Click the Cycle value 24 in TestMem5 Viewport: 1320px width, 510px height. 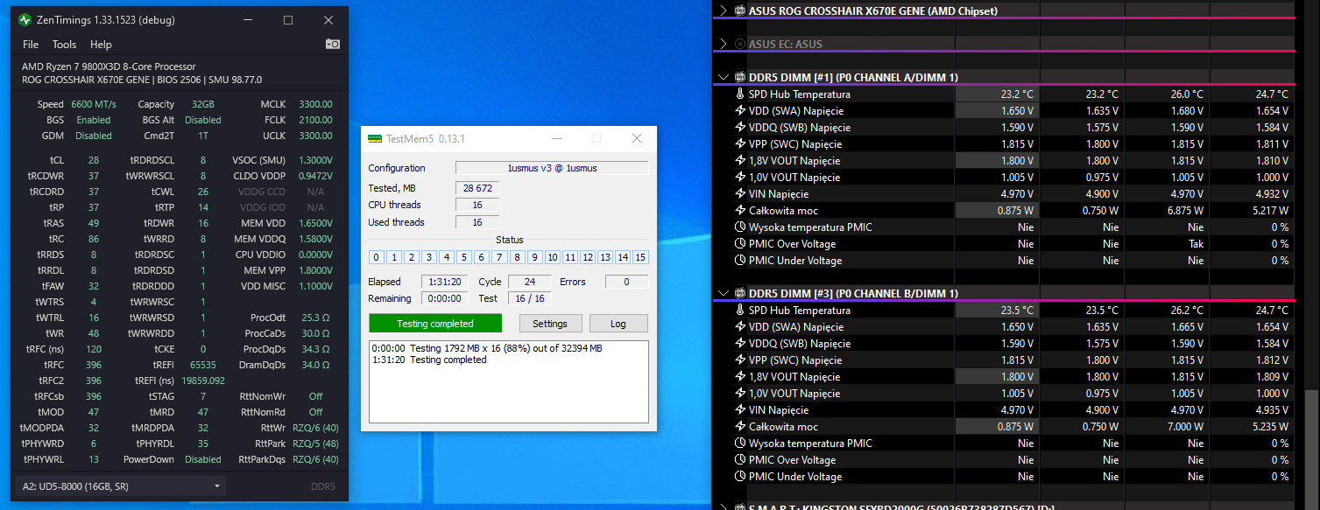[x=529, y=282]
